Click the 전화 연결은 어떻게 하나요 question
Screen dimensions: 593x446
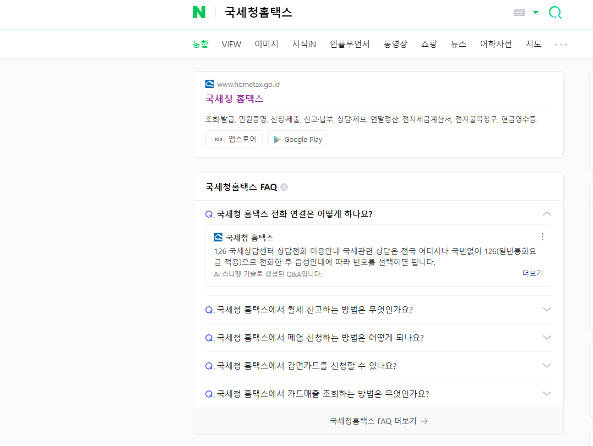pos(295,214)
